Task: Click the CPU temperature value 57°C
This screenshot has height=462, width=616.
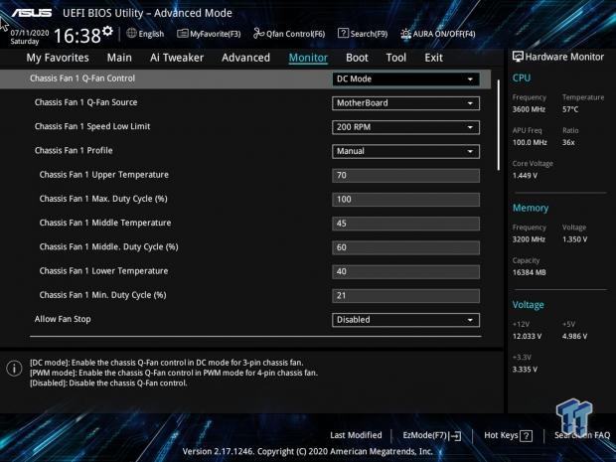Action: coord(570,109)
